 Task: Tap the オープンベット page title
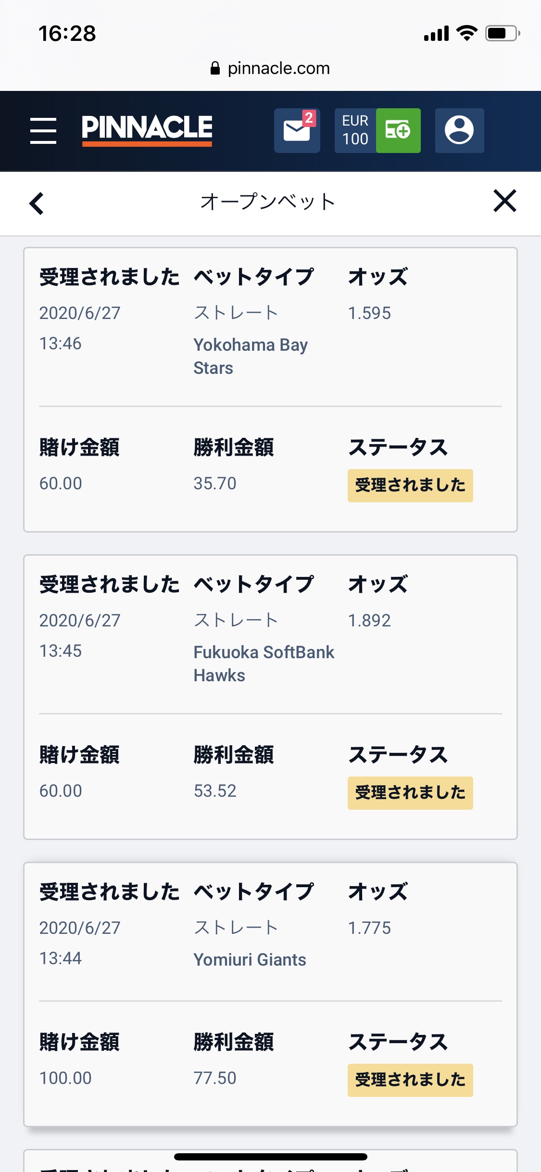click(268, 202)
